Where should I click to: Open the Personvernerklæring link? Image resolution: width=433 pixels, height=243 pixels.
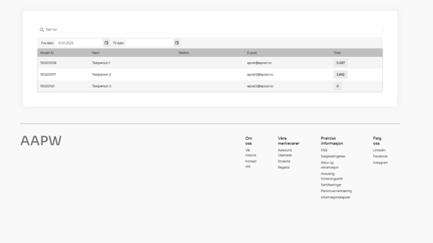(336, 191)
